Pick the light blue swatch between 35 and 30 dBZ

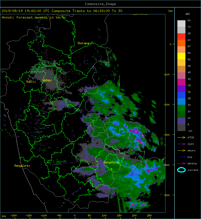[181, 101]
